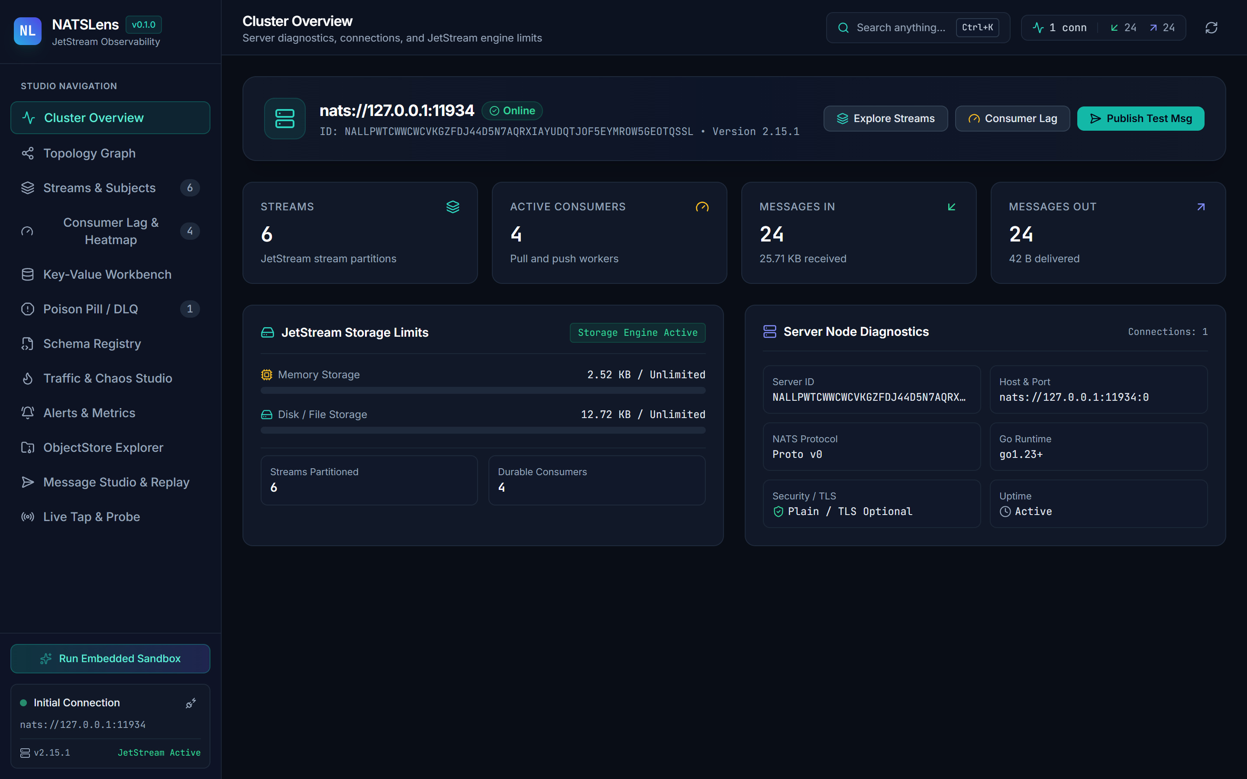
Task: Click the chip icon next to Memory Storage
Action: (x=266, y=374)
